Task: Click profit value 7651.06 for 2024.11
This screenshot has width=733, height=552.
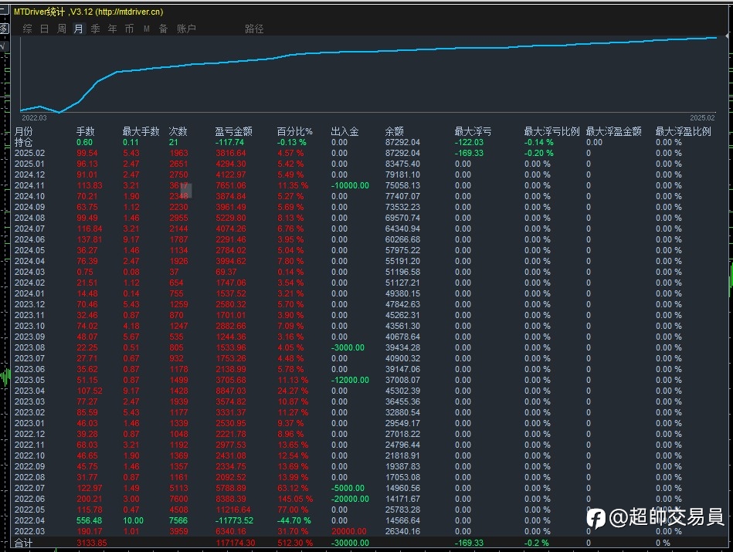Action: 230,185
